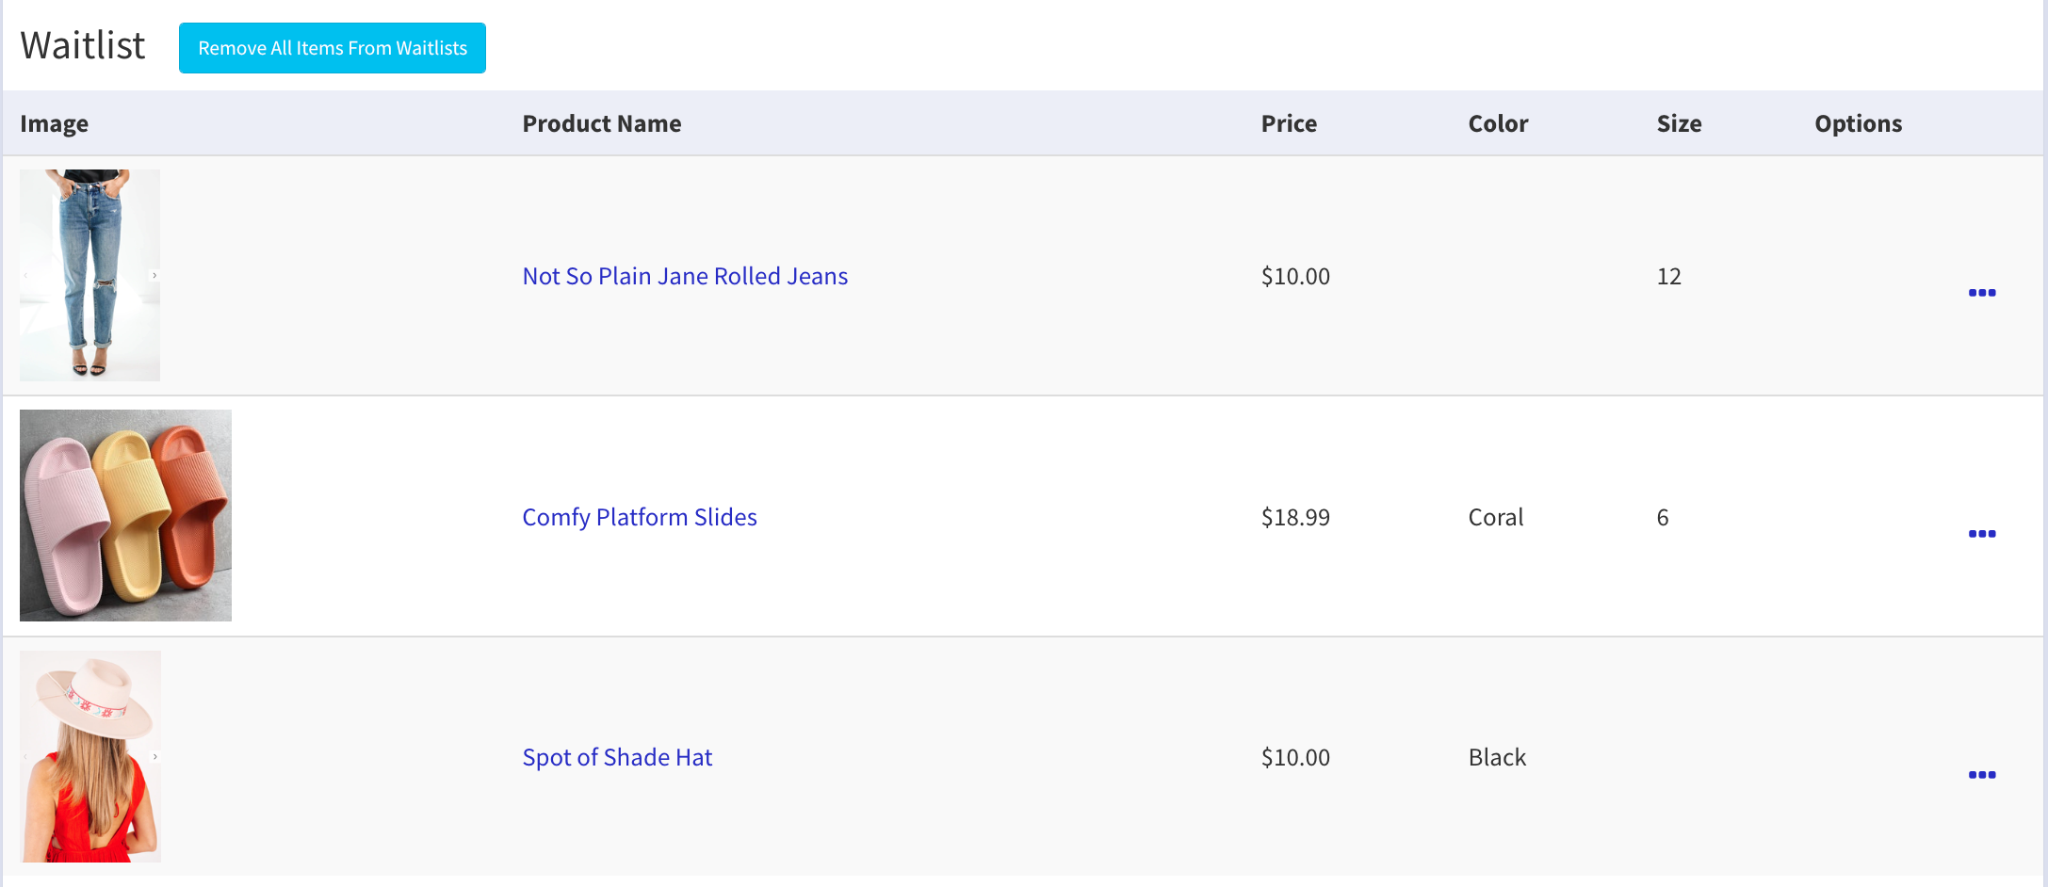Show next image of the hat
The height and width of the screenshot is (887, 2048).
pos(155,757)
